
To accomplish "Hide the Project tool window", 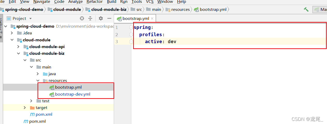I will (x=109, y=18).
